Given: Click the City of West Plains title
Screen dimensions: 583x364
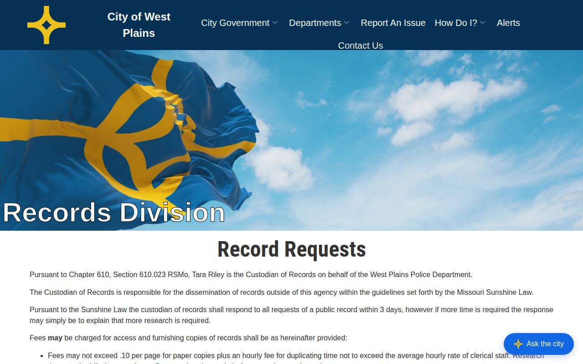Looking at the screenshot, I should (139, 25).
